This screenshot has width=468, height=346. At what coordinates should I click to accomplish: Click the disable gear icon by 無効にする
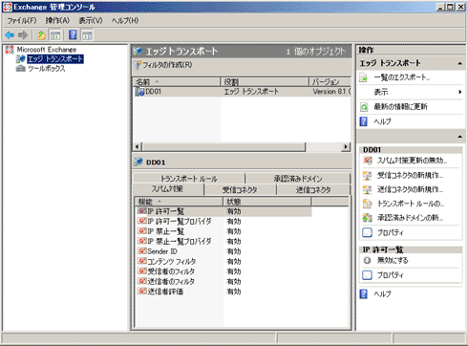tap(367, 261)
